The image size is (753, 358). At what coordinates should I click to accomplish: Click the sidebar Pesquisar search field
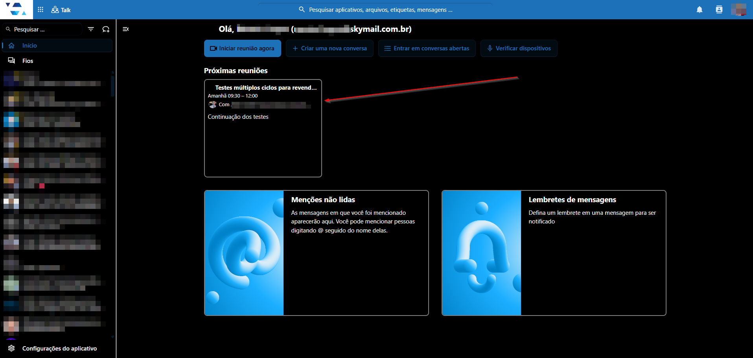click(x=42, y=29)
